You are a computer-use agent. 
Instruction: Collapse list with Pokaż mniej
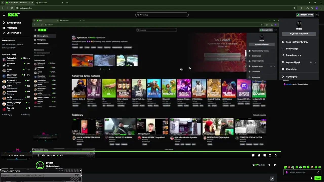pos(26,115)
